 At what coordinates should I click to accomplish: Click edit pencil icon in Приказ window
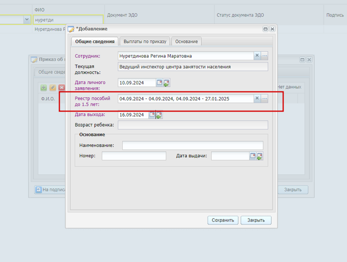click(53, 87)
